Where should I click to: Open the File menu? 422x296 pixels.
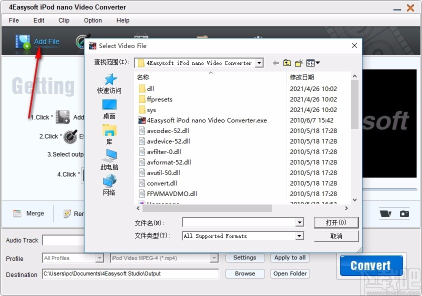(13, 20)
